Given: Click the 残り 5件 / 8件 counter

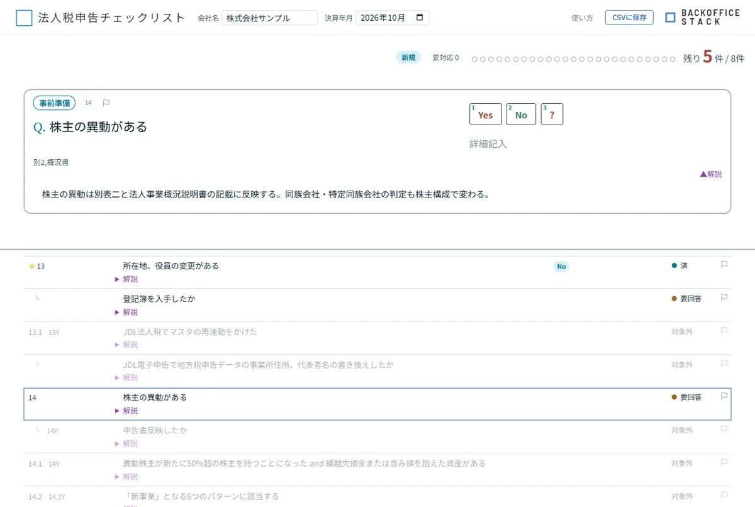Looking at the screenshot, I should [x=713, y=57].
